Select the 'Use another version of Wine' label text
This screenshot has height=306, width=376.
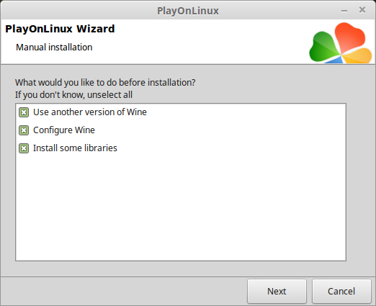click(90, 112)
